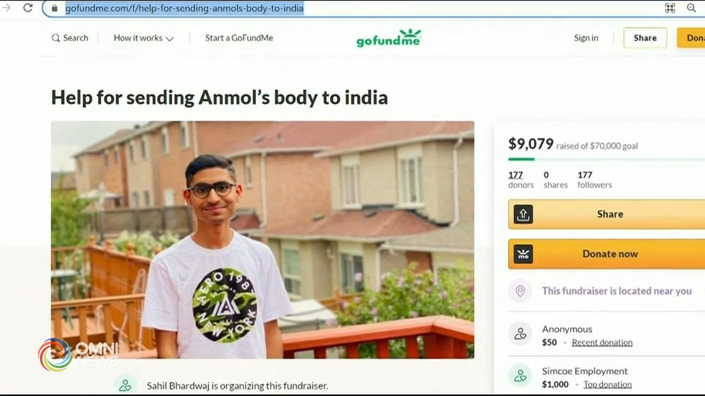
Task: Click the location pin icon
Action: point(520,291)
